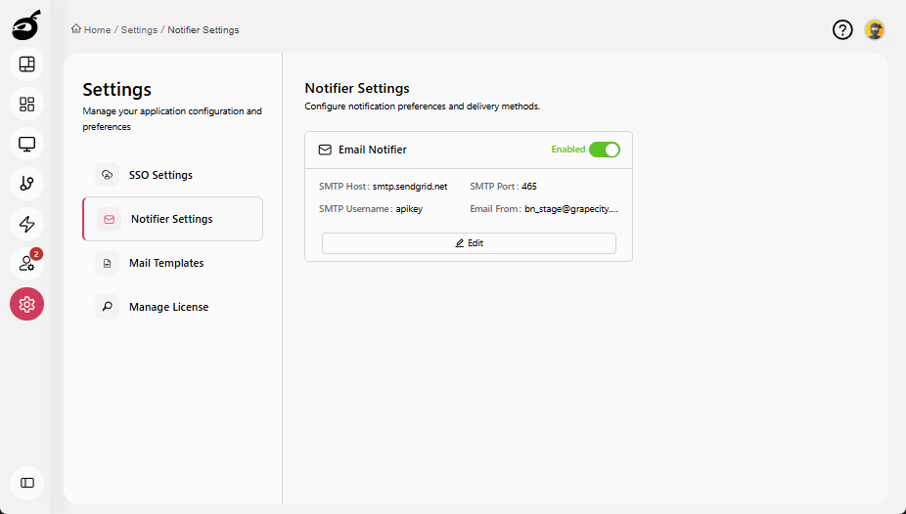
Task: Click the Mail Templates document icon
Action: point(107,263)
